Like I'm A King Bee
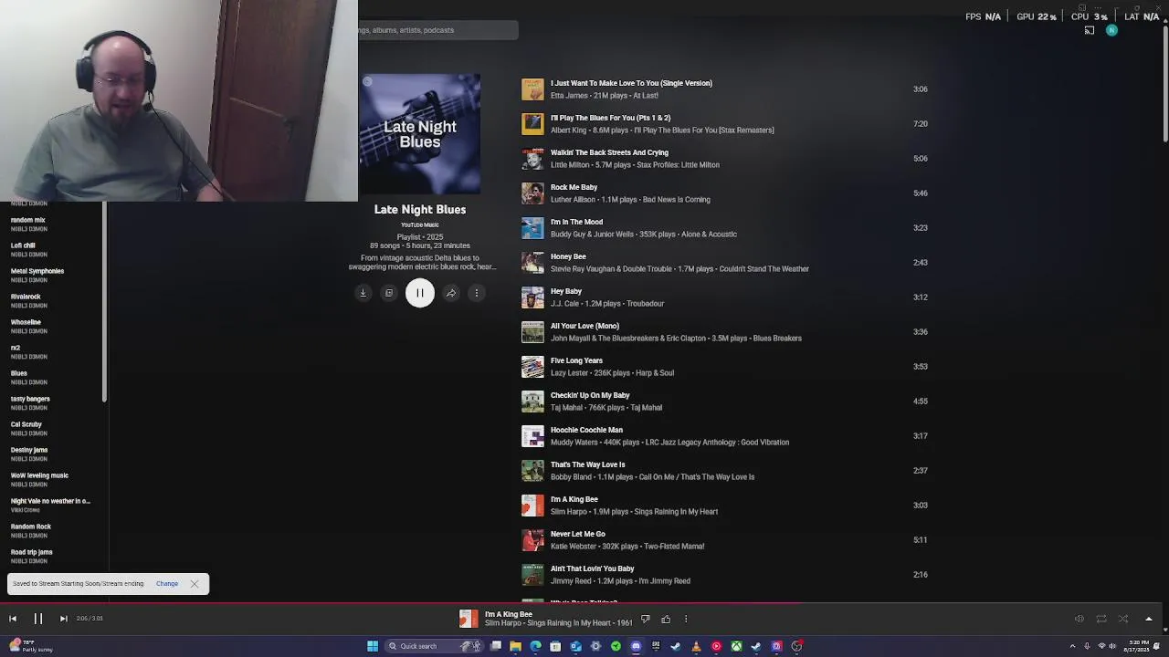This screenshot has height=657, width=1169. click(x=666, y=619)
